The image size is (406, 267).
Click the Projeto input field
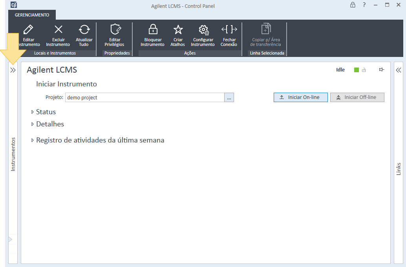145,97
